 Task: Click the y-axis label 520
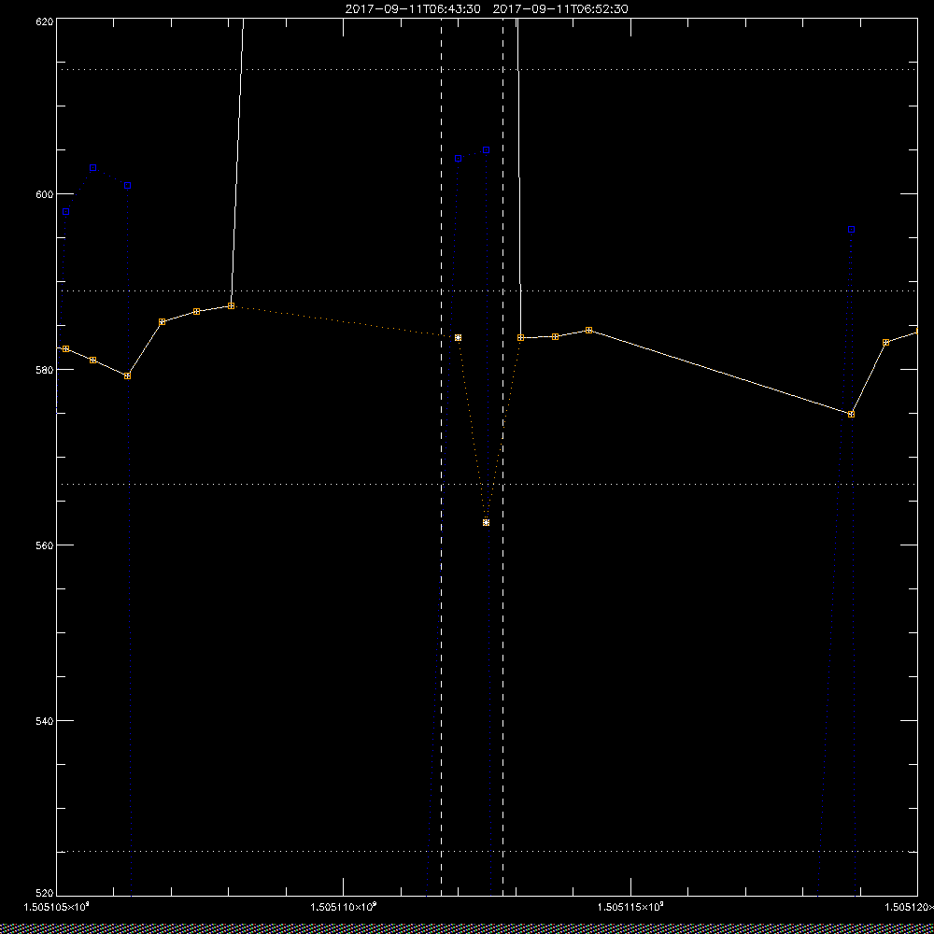pos(45,894)
